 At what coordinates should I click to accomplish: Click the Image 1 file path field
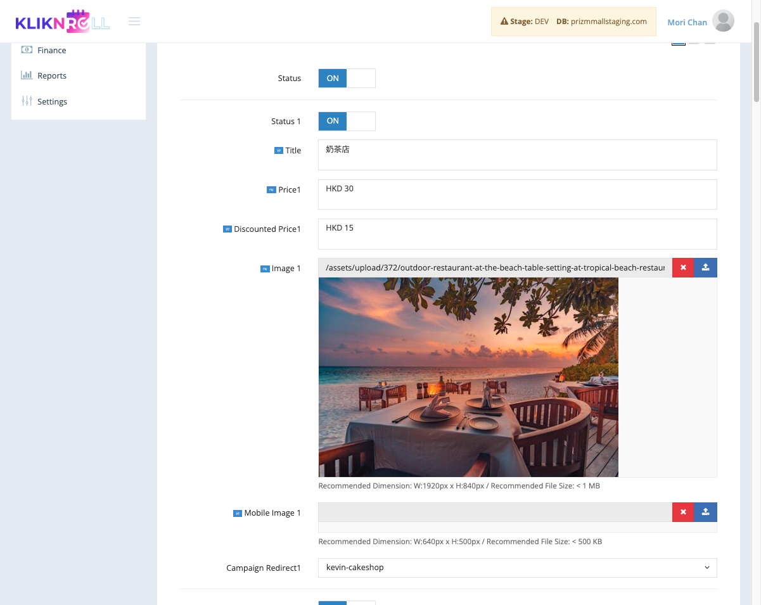click(495, 268)
